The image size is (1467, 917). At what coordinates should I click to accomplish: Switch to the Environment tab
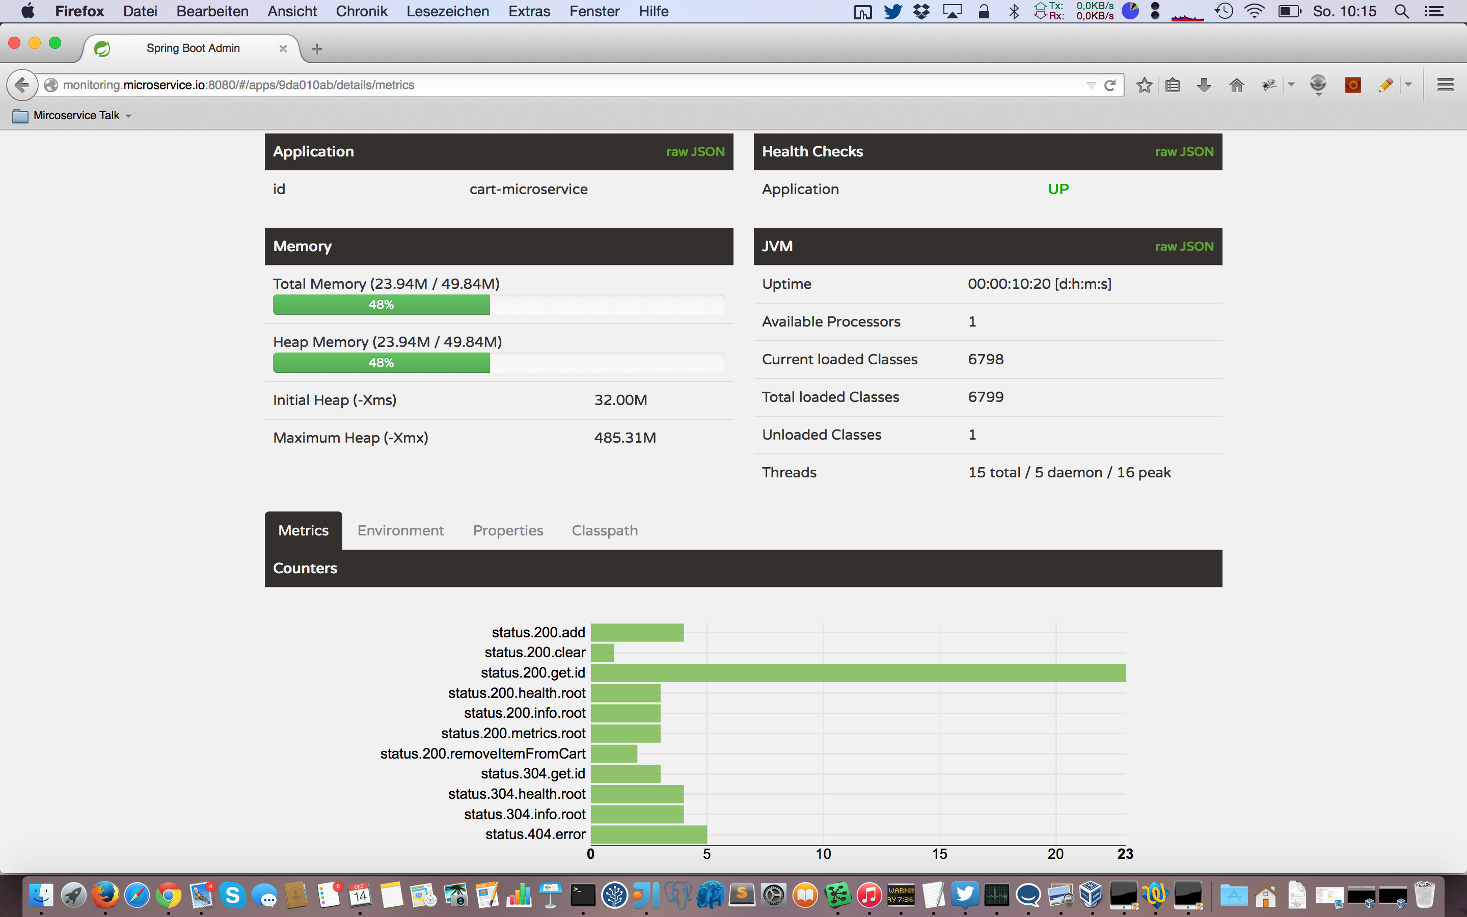tap(400, 531)
